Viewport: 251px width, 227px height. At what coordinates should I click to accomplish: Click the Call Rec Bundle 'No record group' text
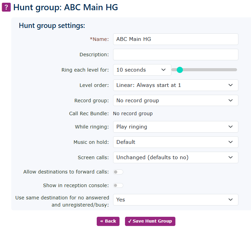pyautogui.click(x=133, y=113)
